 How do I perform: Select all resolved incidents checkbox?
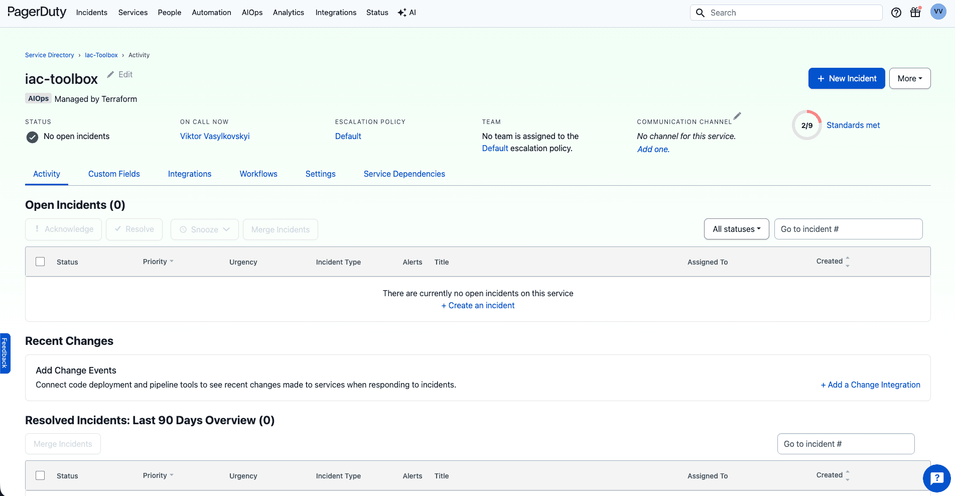tap(40, 475)
